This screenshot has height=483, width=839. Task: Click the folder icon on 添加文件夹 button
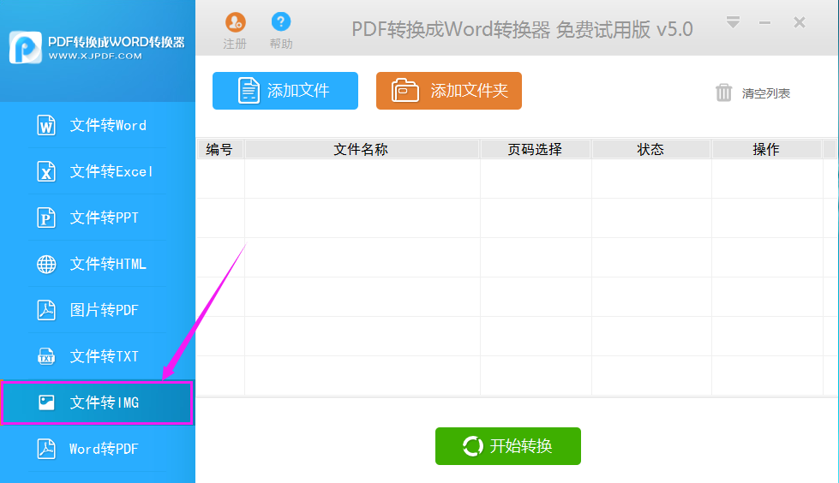405,91
